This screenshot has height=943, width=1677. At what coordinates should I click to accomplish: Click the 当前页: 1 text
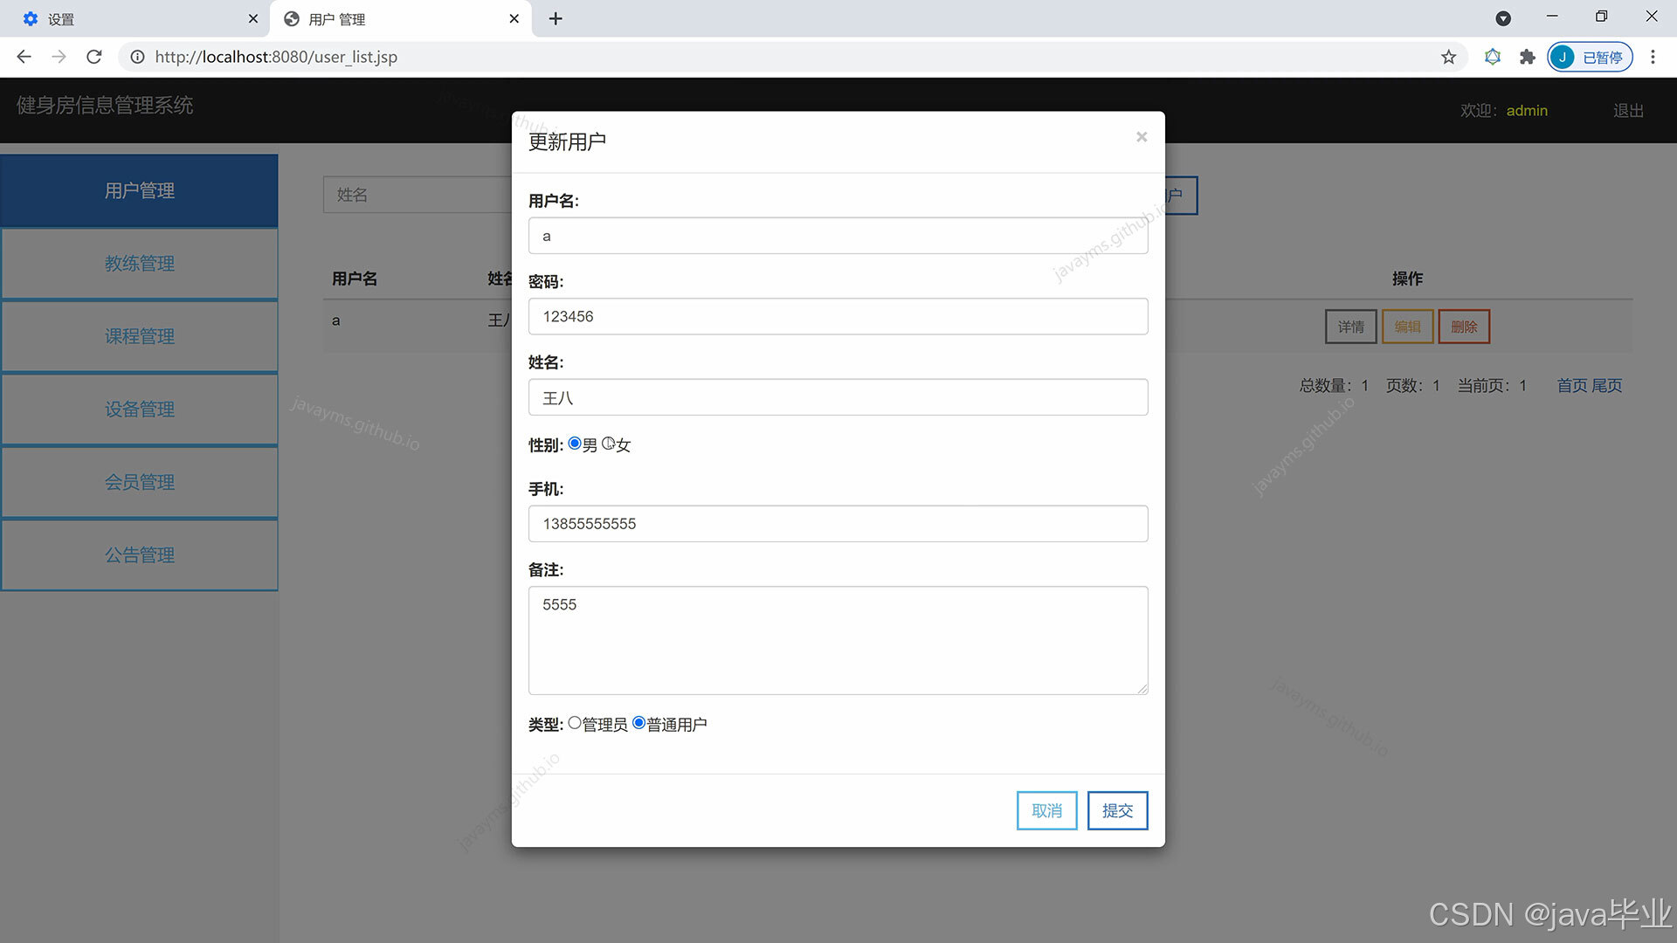tap(1492, 385)
